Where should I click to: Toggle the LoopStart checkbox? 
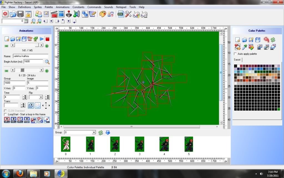[x=6, y=114]
